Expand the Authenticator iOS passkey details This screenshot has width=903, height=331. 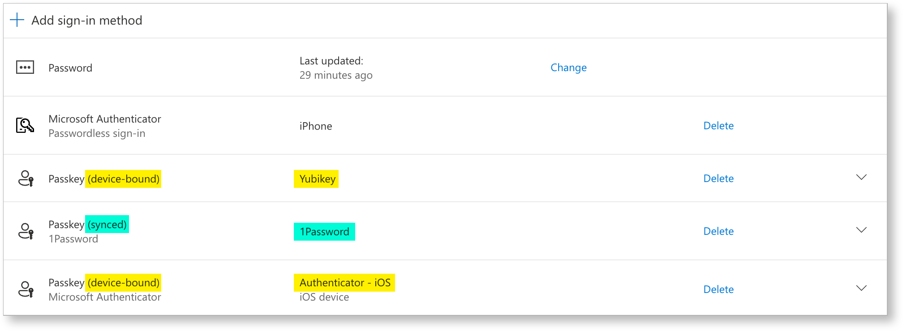[861, 289]
